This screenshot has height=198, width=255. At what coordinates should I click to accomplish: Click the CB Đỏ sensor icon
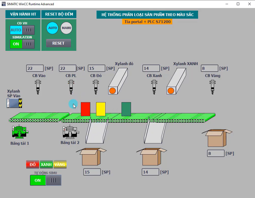click(96, 87)
